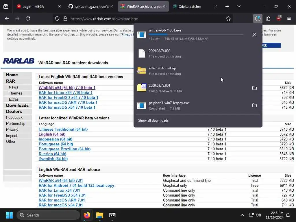The width and height of the screenshot is (296, 222).
Task: Close the Login - MEGA tab
Action: pyautogui.click(x=60, y=7)
